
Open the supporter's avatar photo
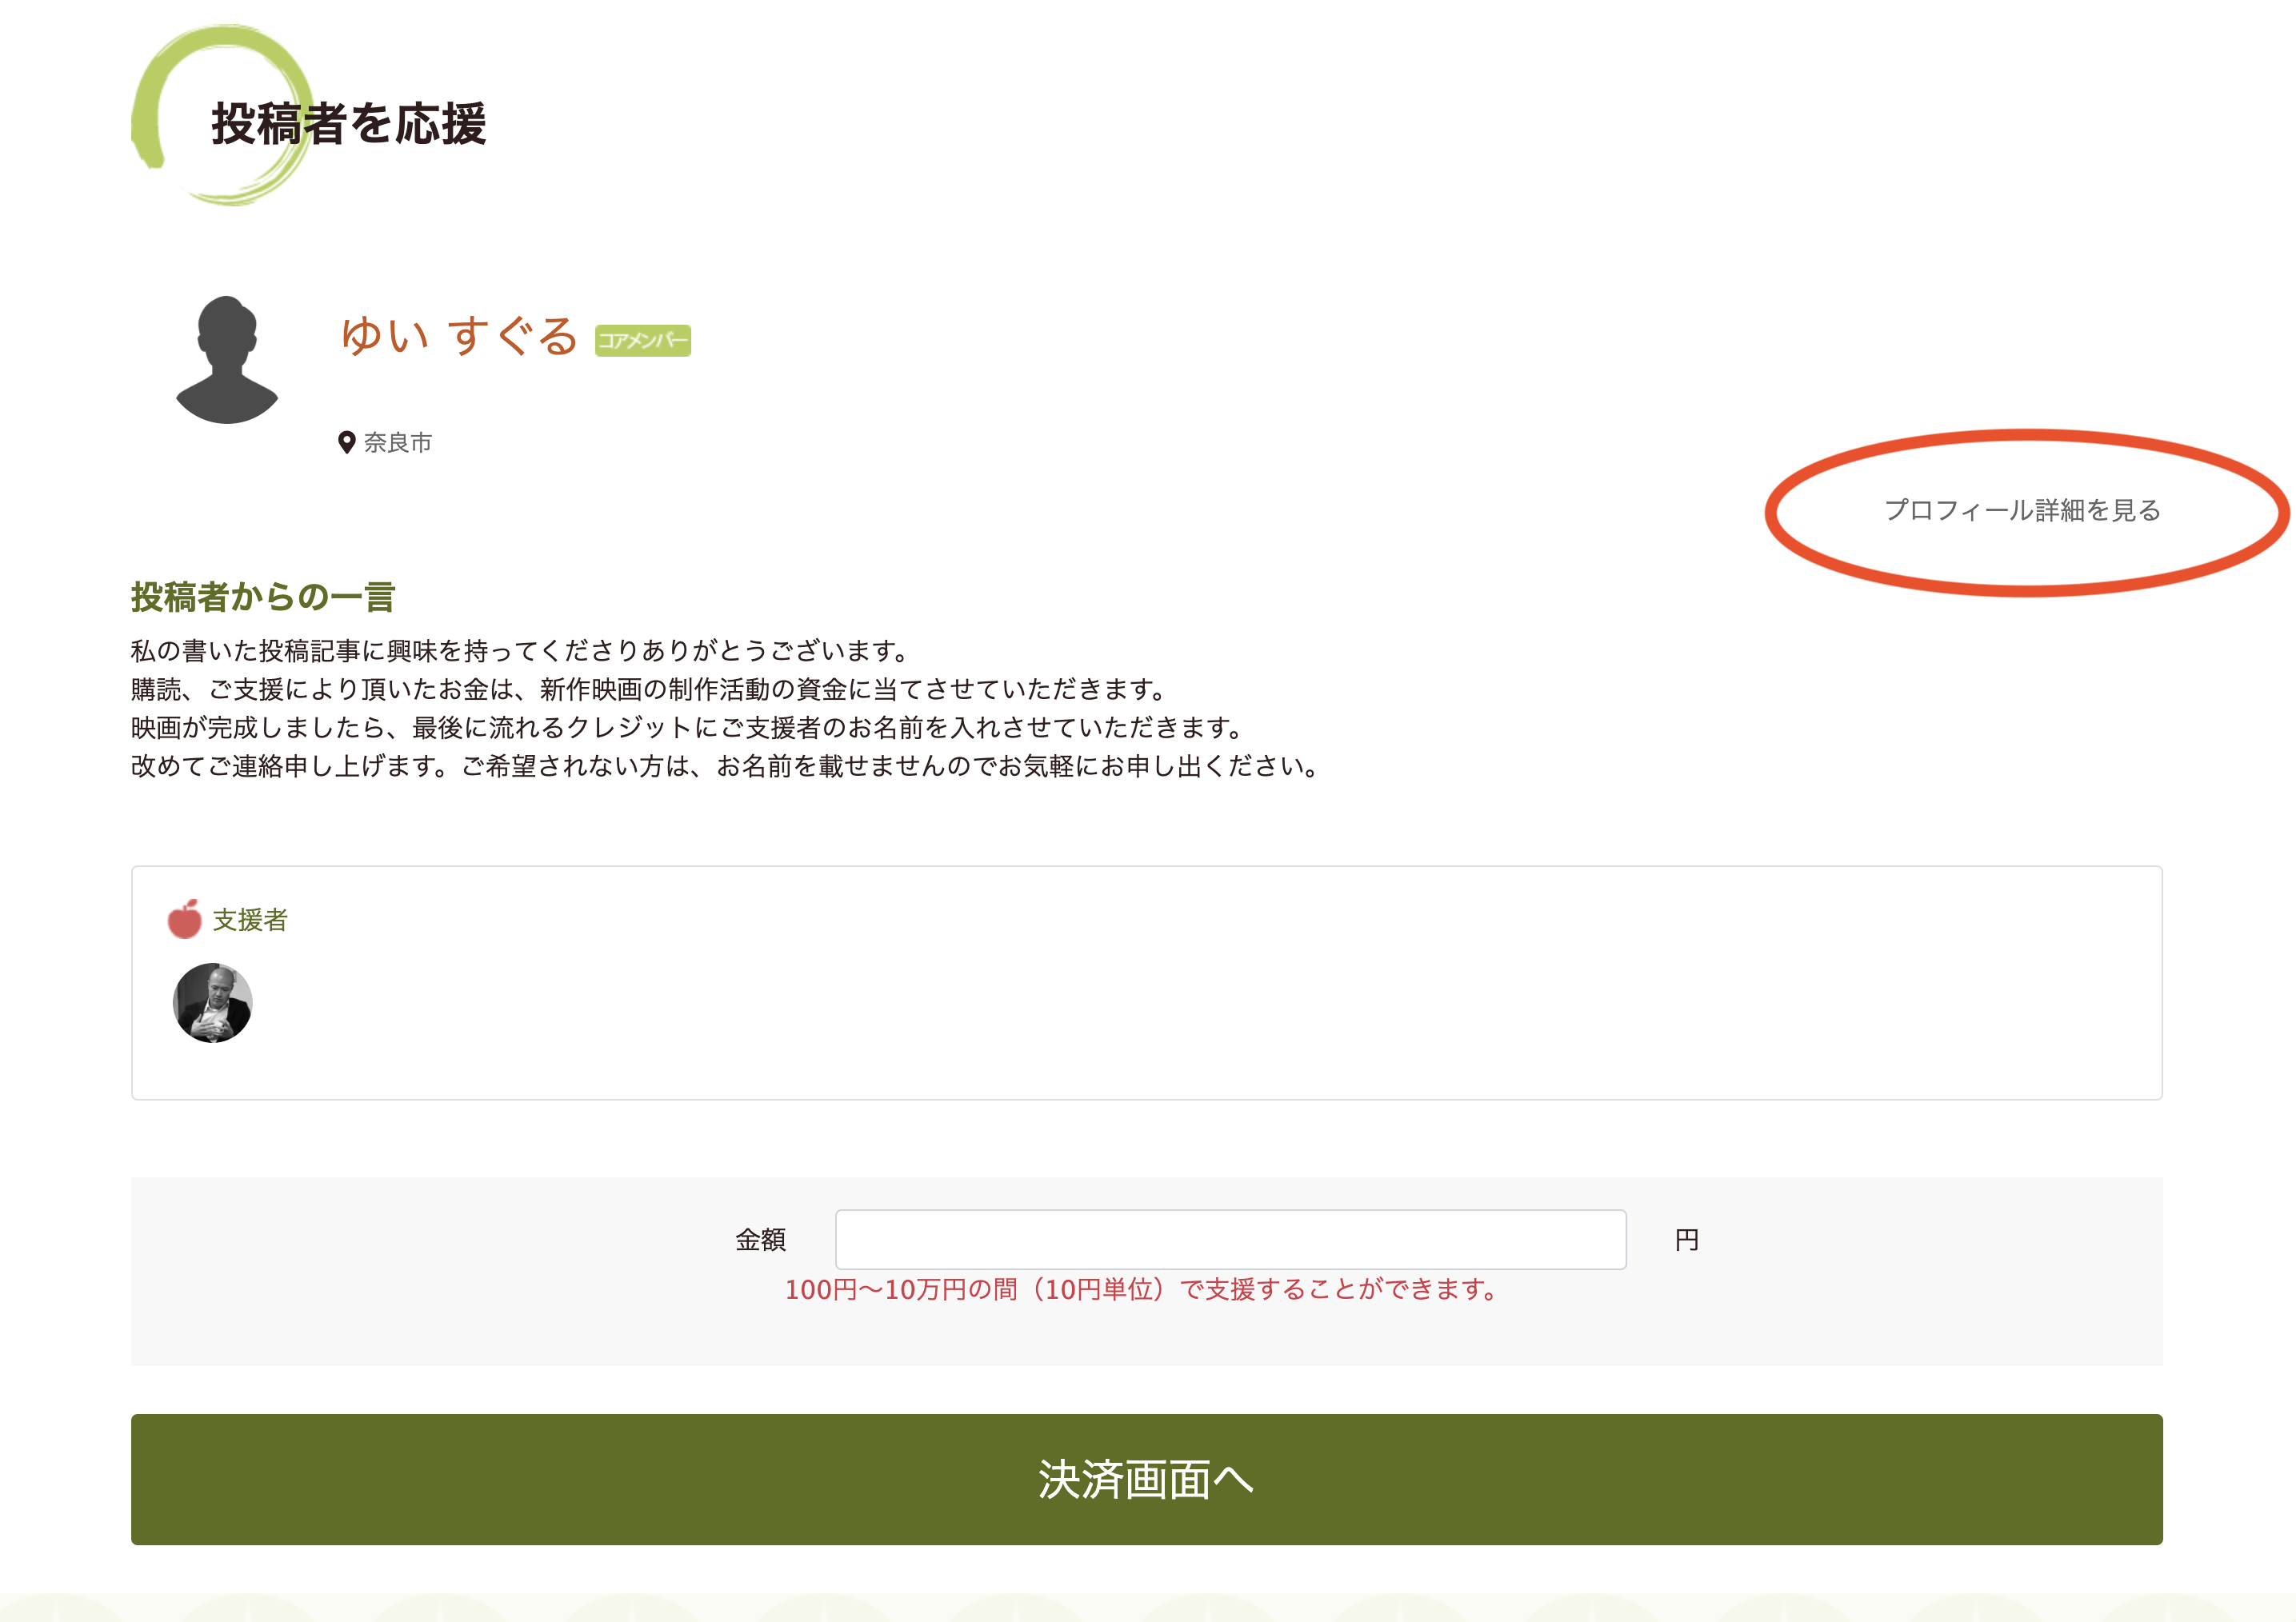[212, 1002]
